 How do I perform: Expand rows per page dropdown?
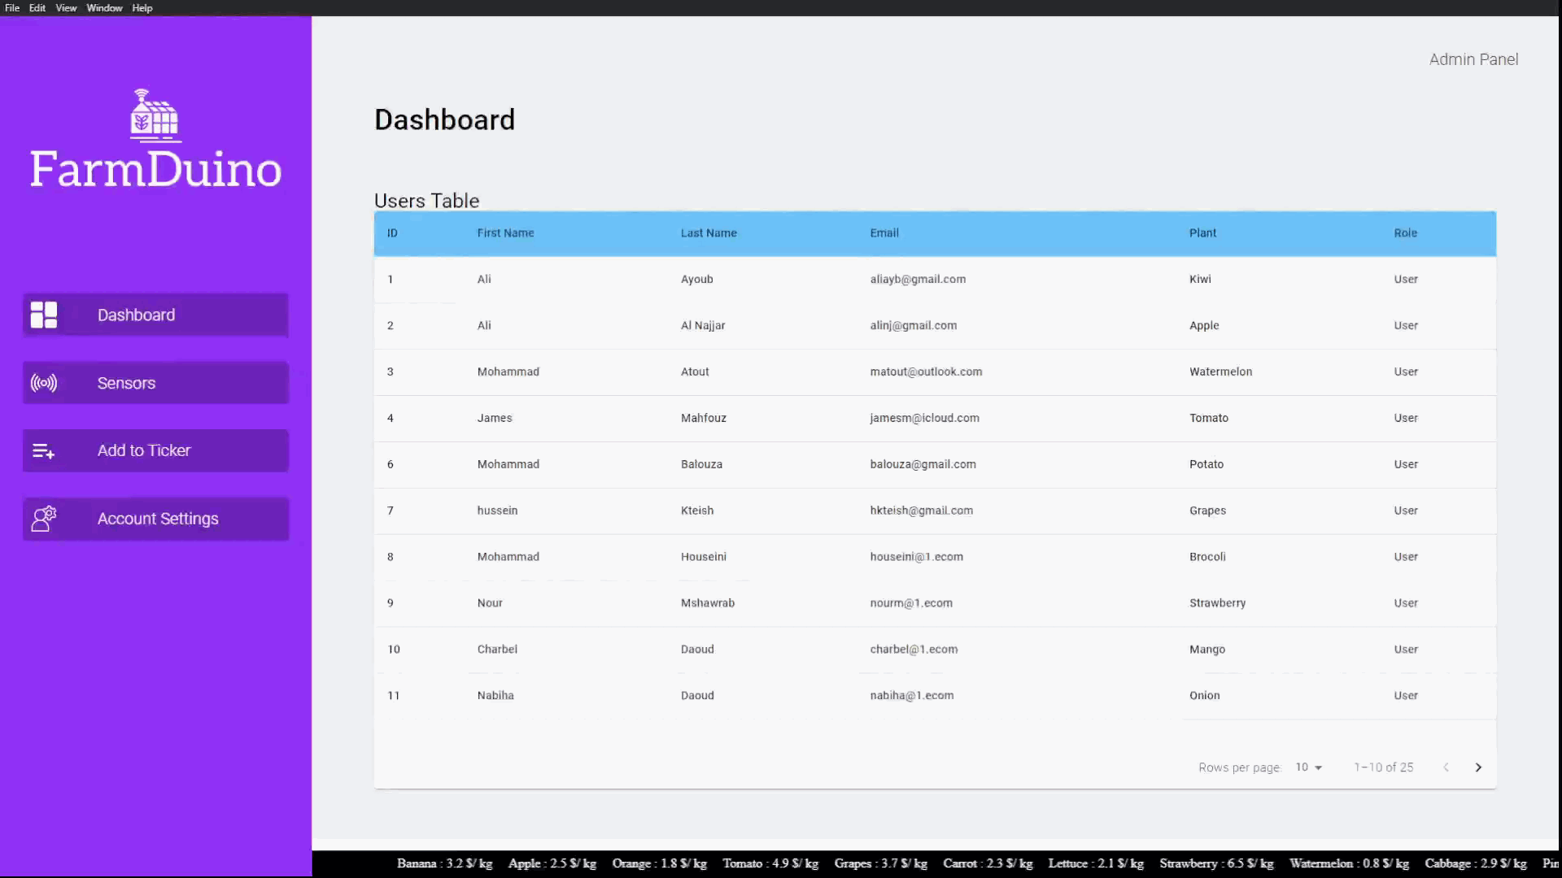pyautogui.click(x=1317, y=767)
